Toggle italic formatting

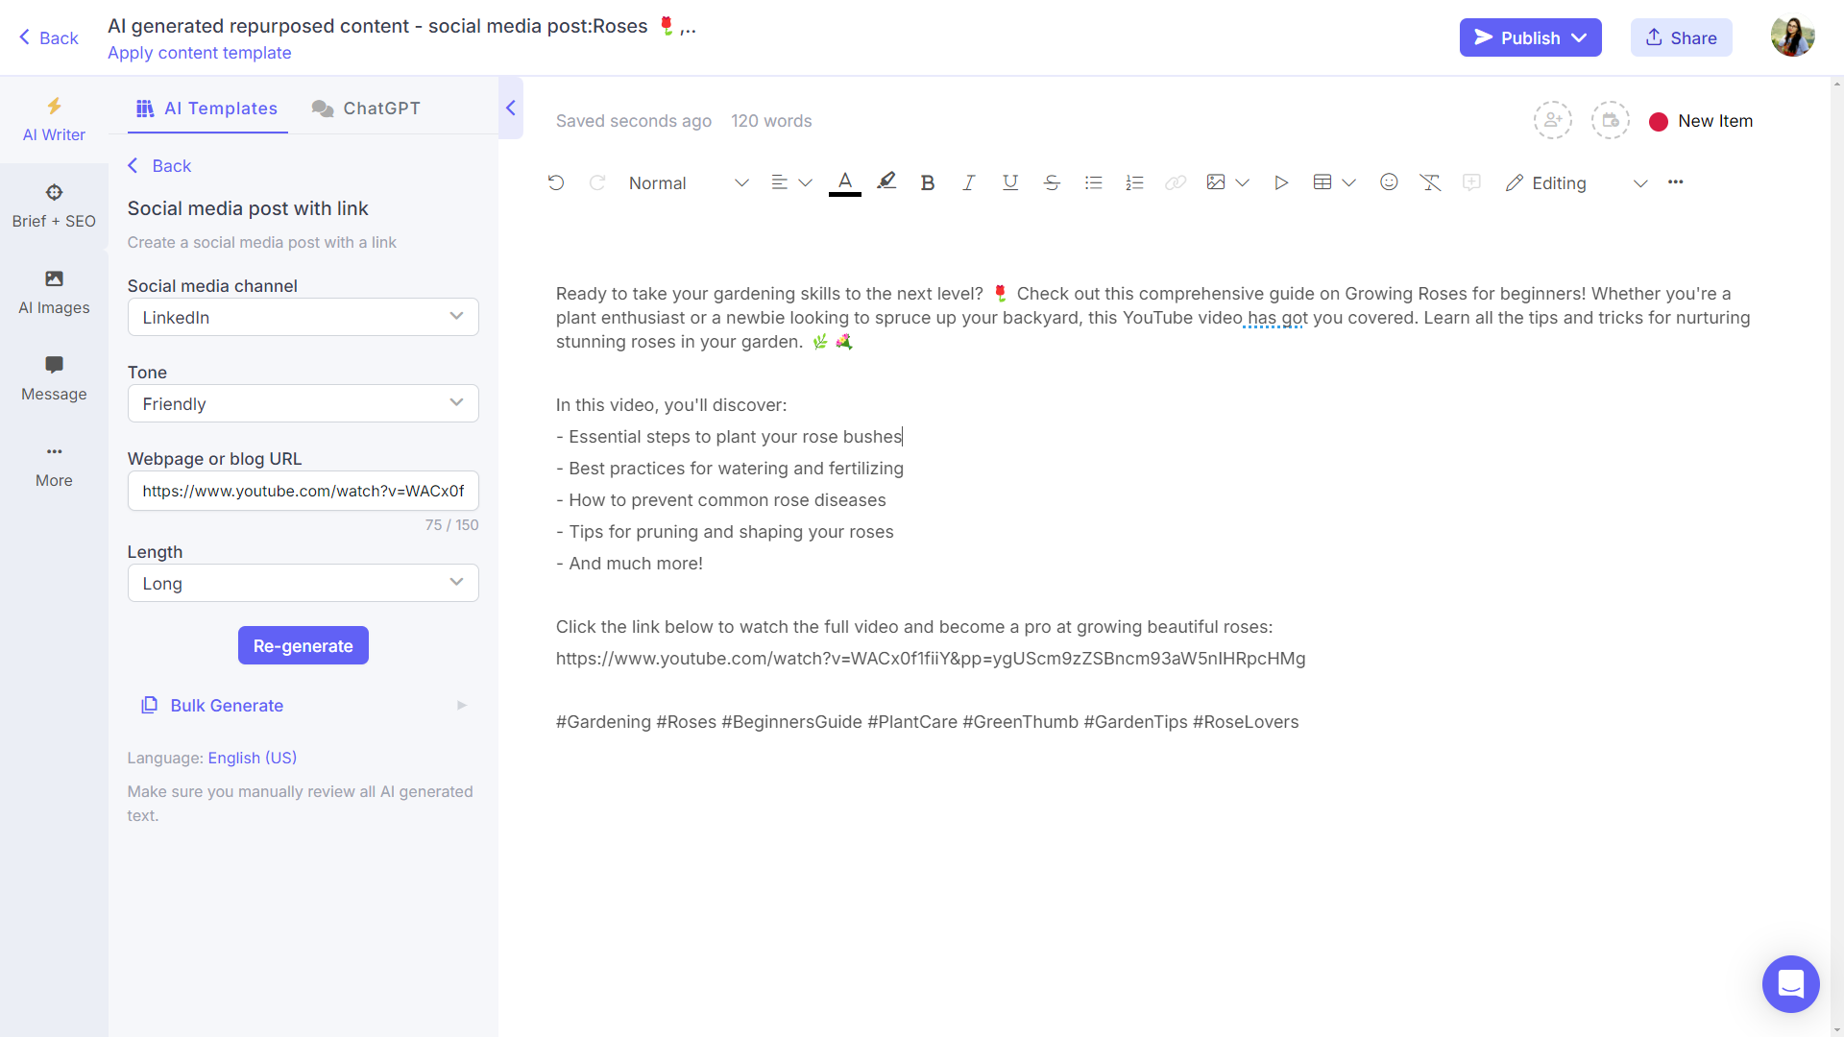point(968,182)
